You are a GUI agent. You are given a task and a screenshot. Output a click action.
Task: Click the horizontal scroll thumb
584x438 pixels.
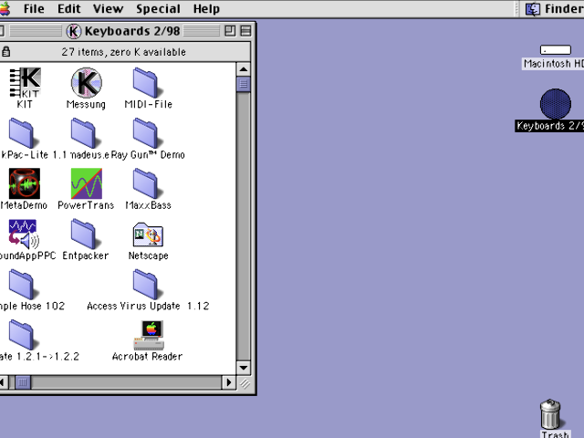[x=22, y=382]
